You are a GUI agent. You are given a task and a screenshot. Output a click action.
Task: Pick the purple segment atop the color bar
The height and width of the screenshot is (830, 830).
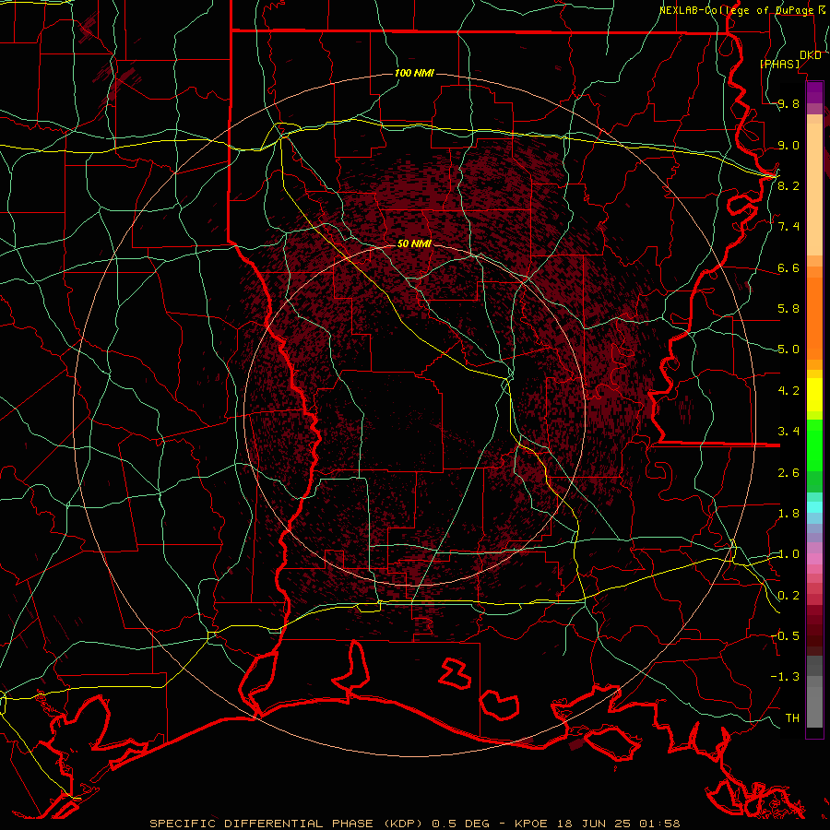coord(814,92)
